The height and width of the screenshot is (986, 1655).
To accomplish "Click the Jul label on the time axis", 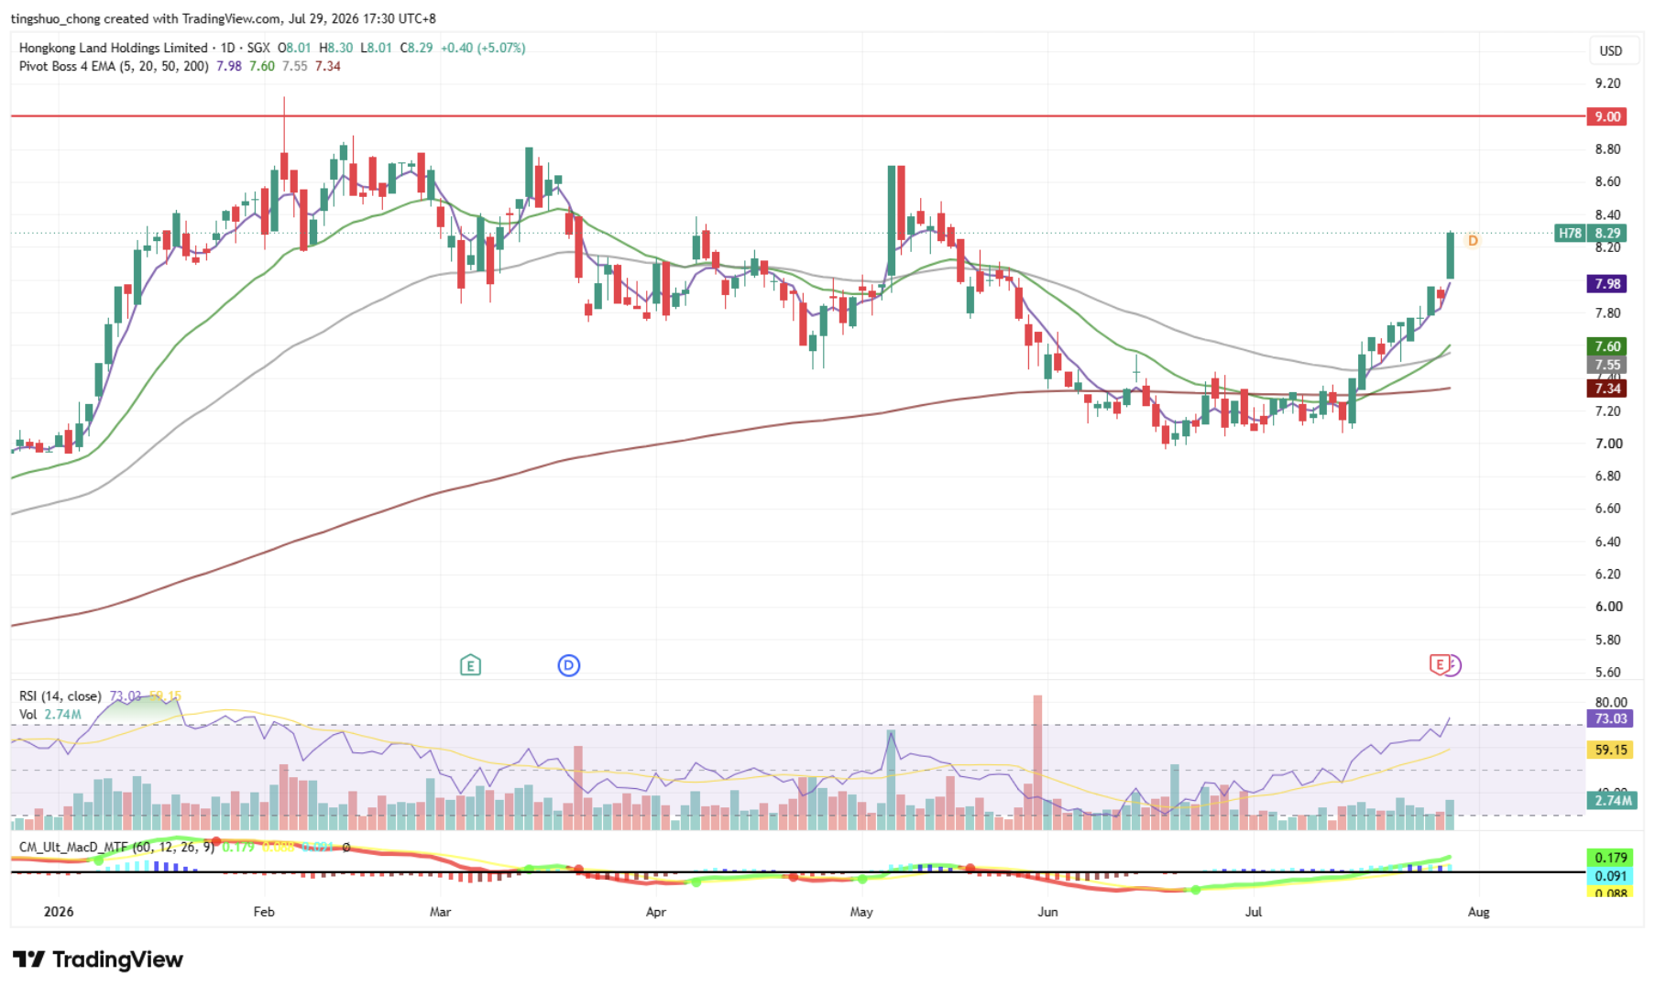I will pos(1253,912).
